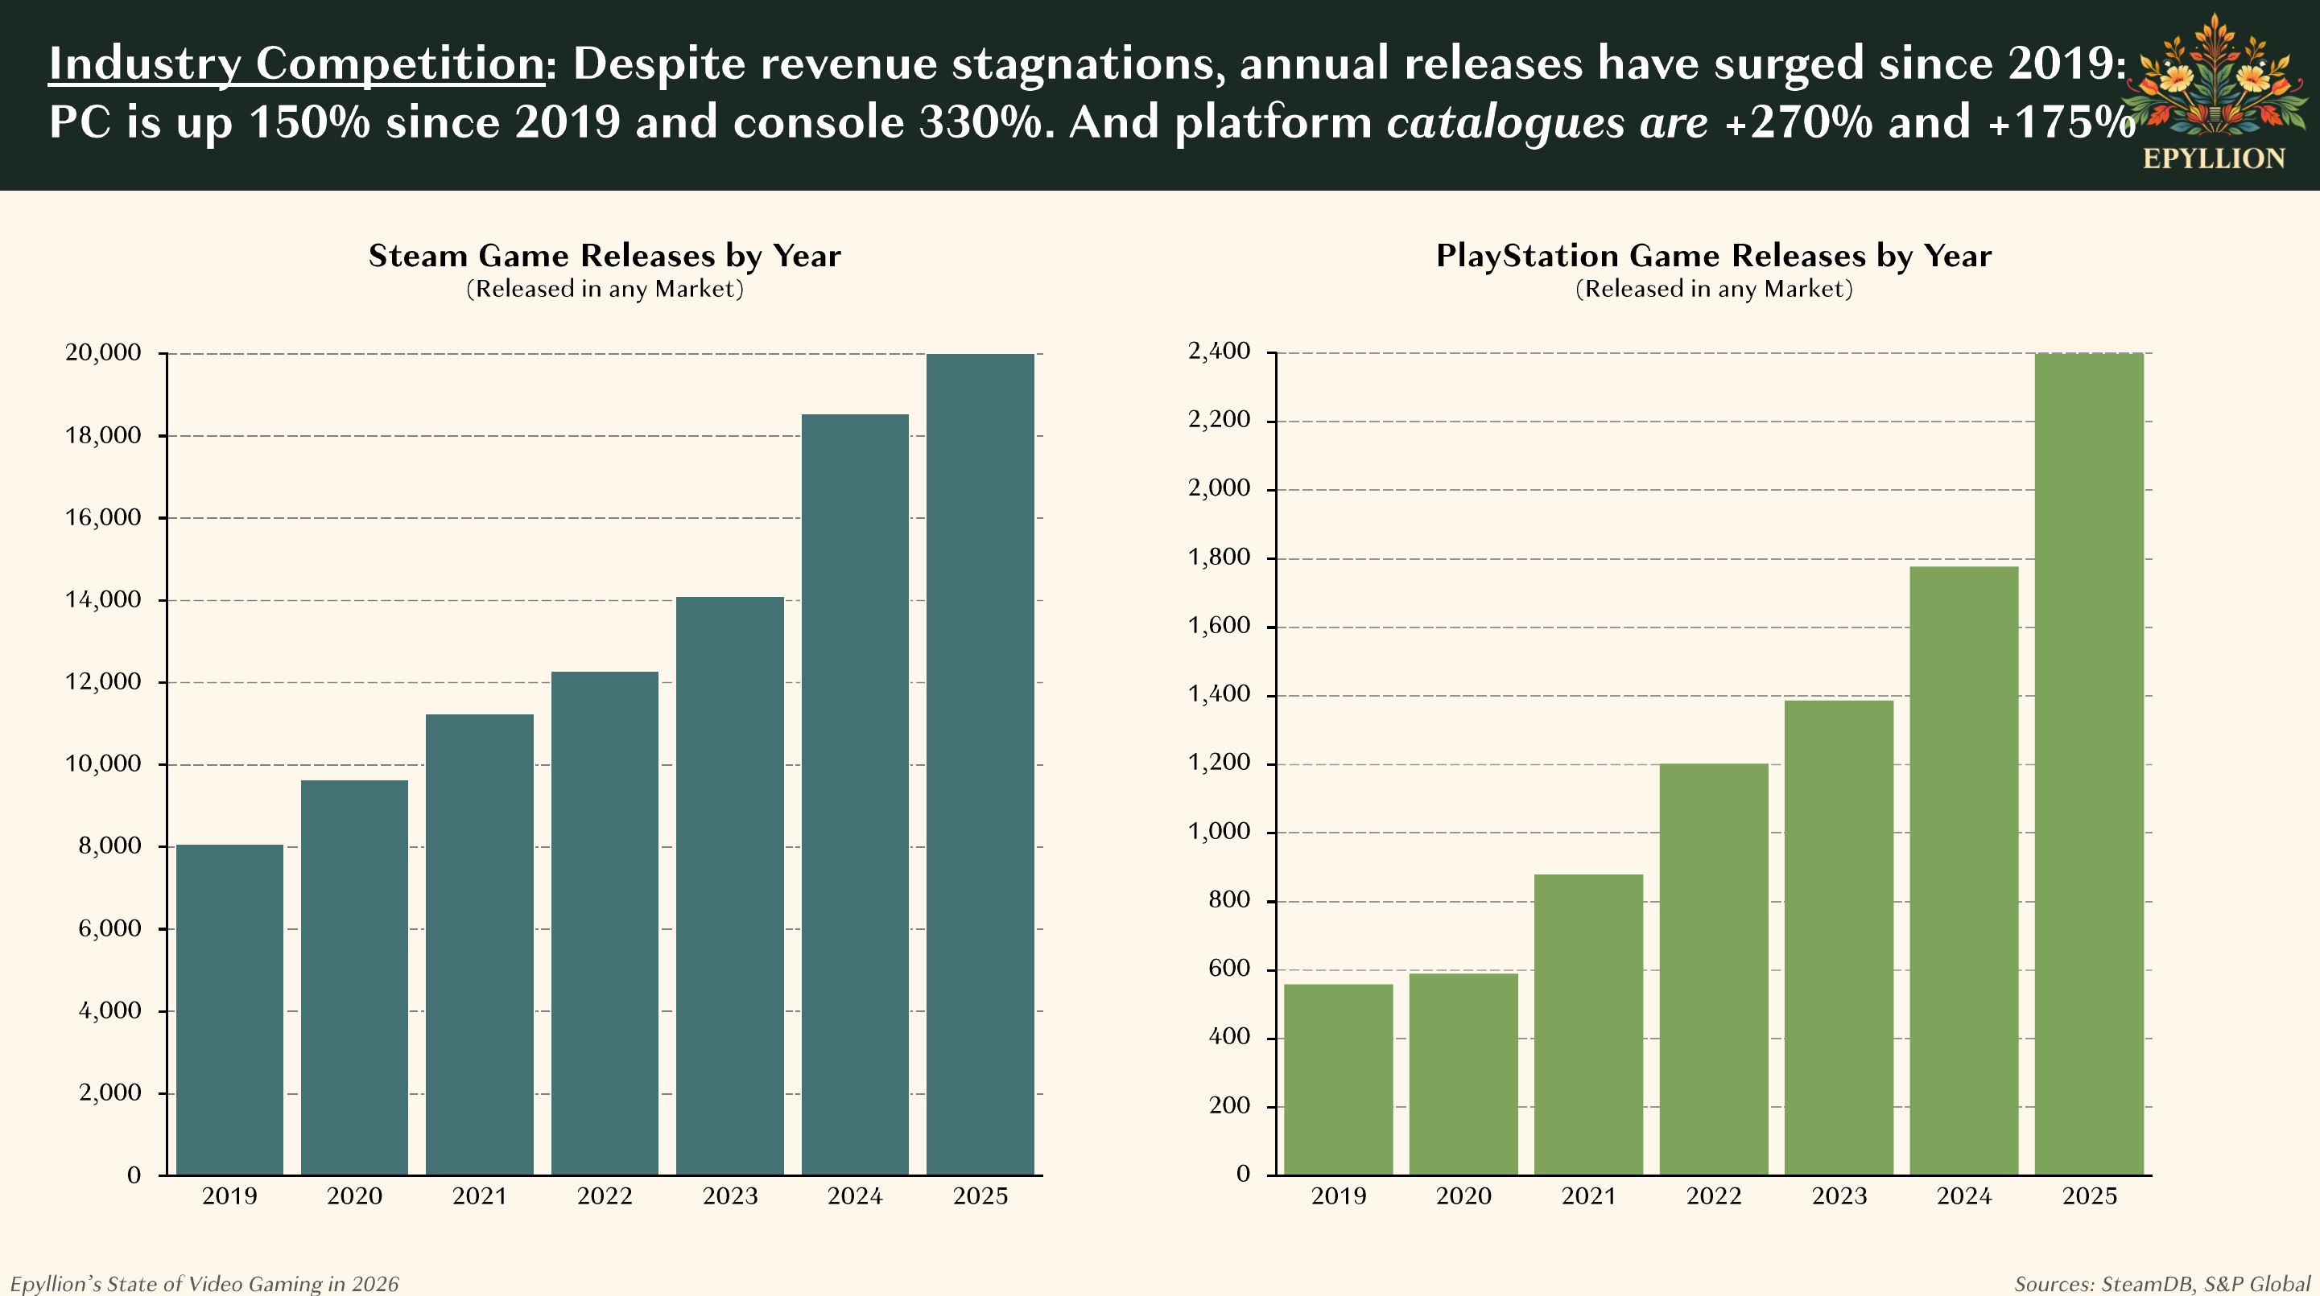The height and width of the screenshot is (1296, 2320).
Task: Click the 2,400 axis label on PlayStation chart
Action: tap(1219, 351)
